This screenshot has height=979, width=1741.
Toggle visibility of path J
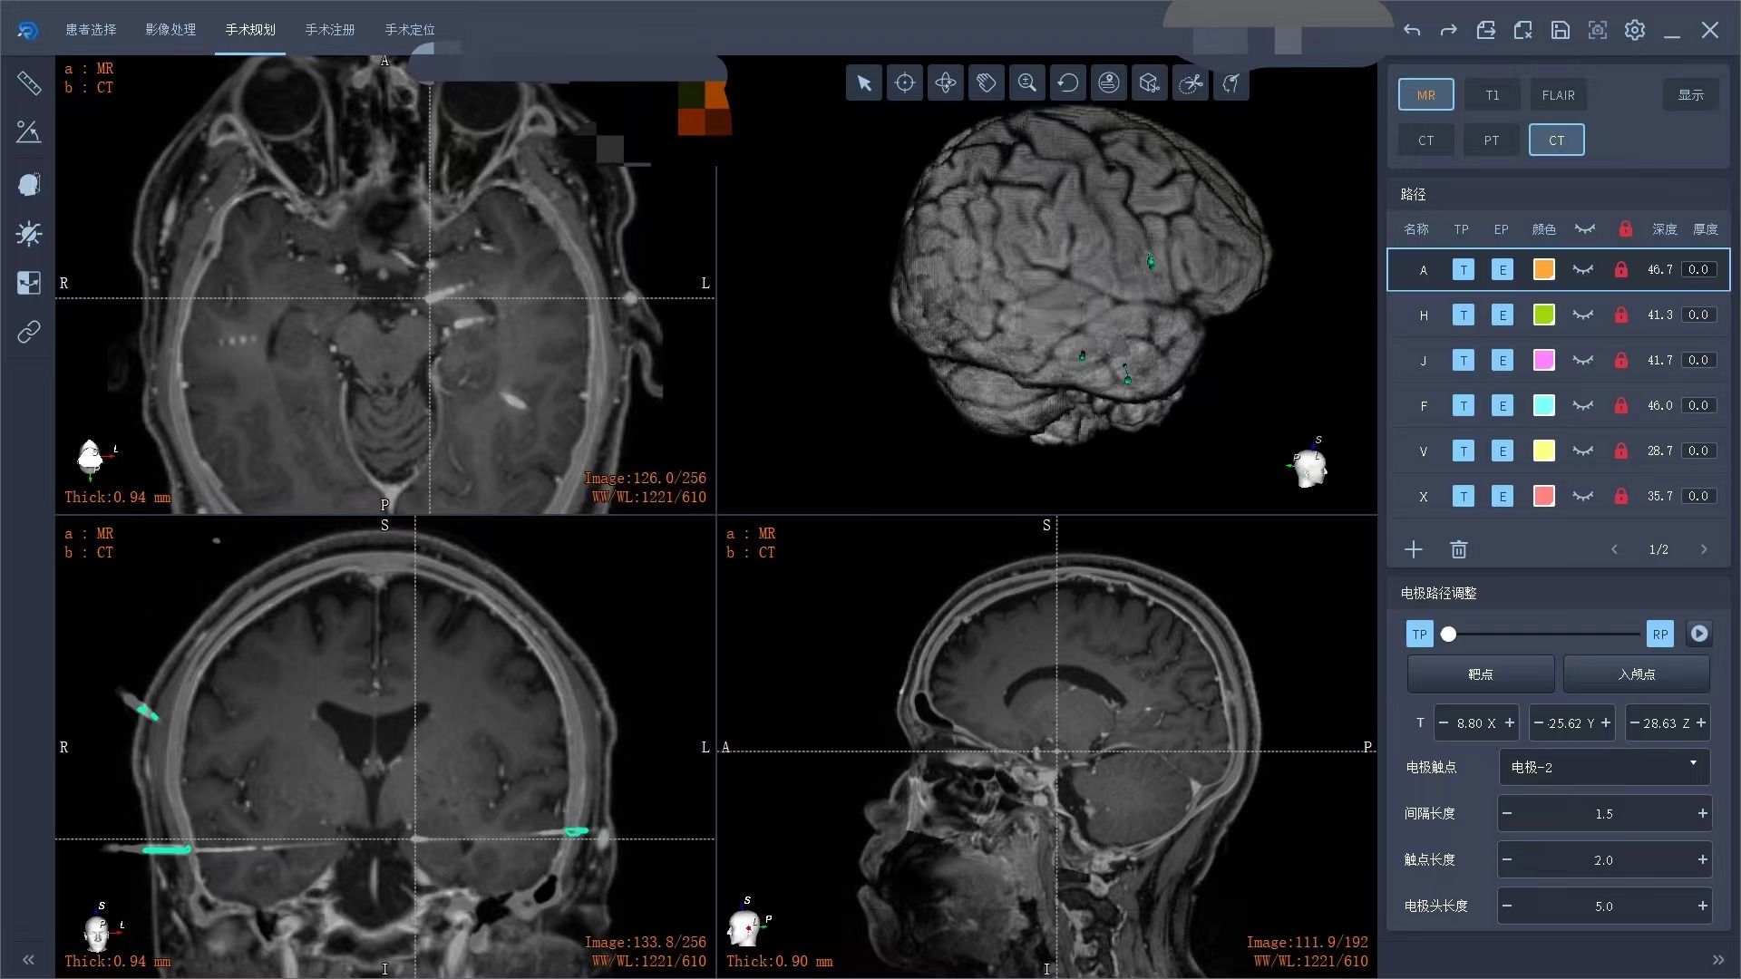click(1583, 361)
